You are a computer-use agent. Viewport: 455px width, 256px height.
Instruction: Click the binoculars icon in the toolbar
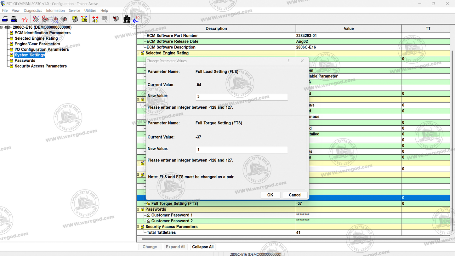[127, 19]
